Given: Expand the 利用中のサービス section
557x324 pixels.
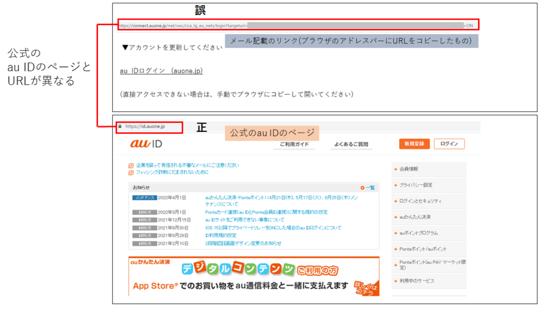Looking at the screenshot, I should click(x=429, y=281).
